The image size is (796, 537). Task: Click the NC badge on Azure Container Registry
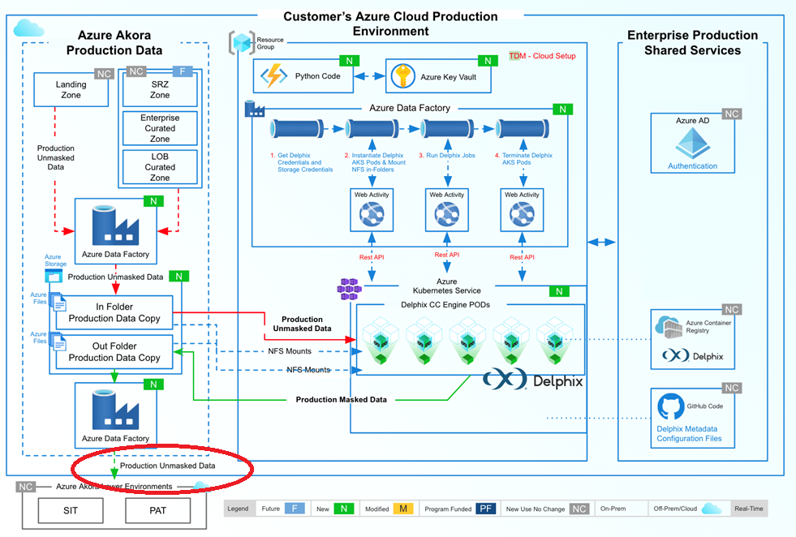point(732,309)
